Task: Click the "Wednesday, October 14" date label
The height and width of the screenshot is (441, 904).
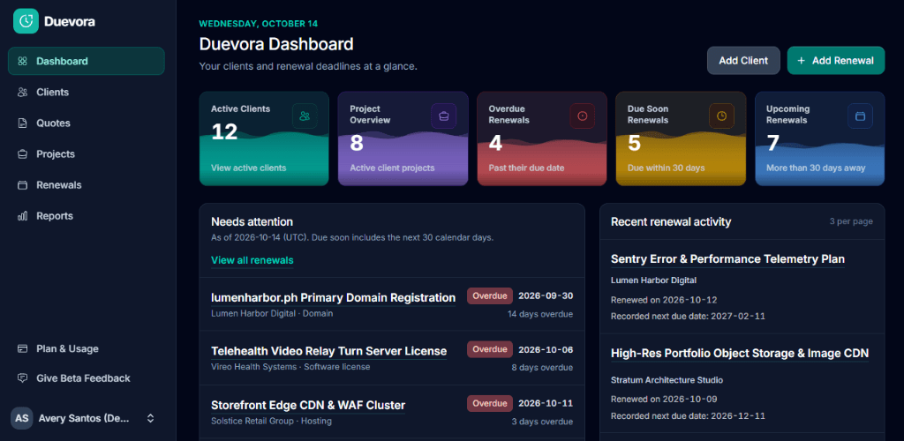Action: (x=259, y=24)
